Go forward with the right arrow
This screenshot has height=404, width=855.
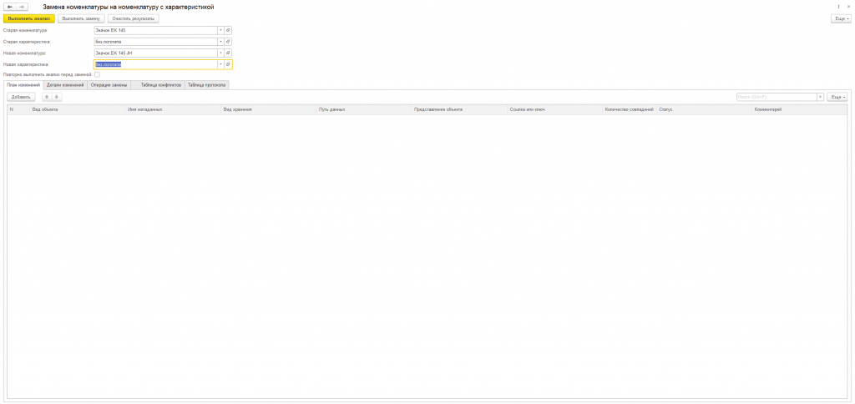click(22, 7)
